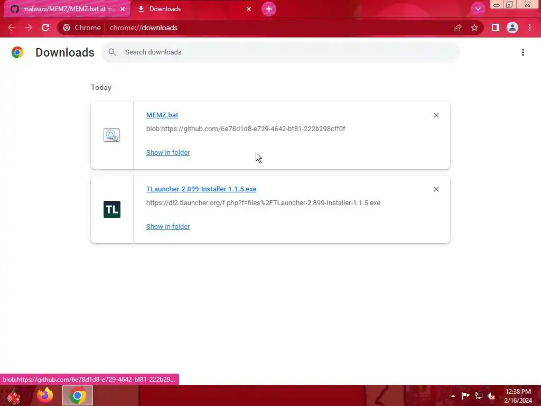The image size is (541, 406).
Task: Go forward with the forward arrow
Action: pyautogui.click(x=29, y=27)
